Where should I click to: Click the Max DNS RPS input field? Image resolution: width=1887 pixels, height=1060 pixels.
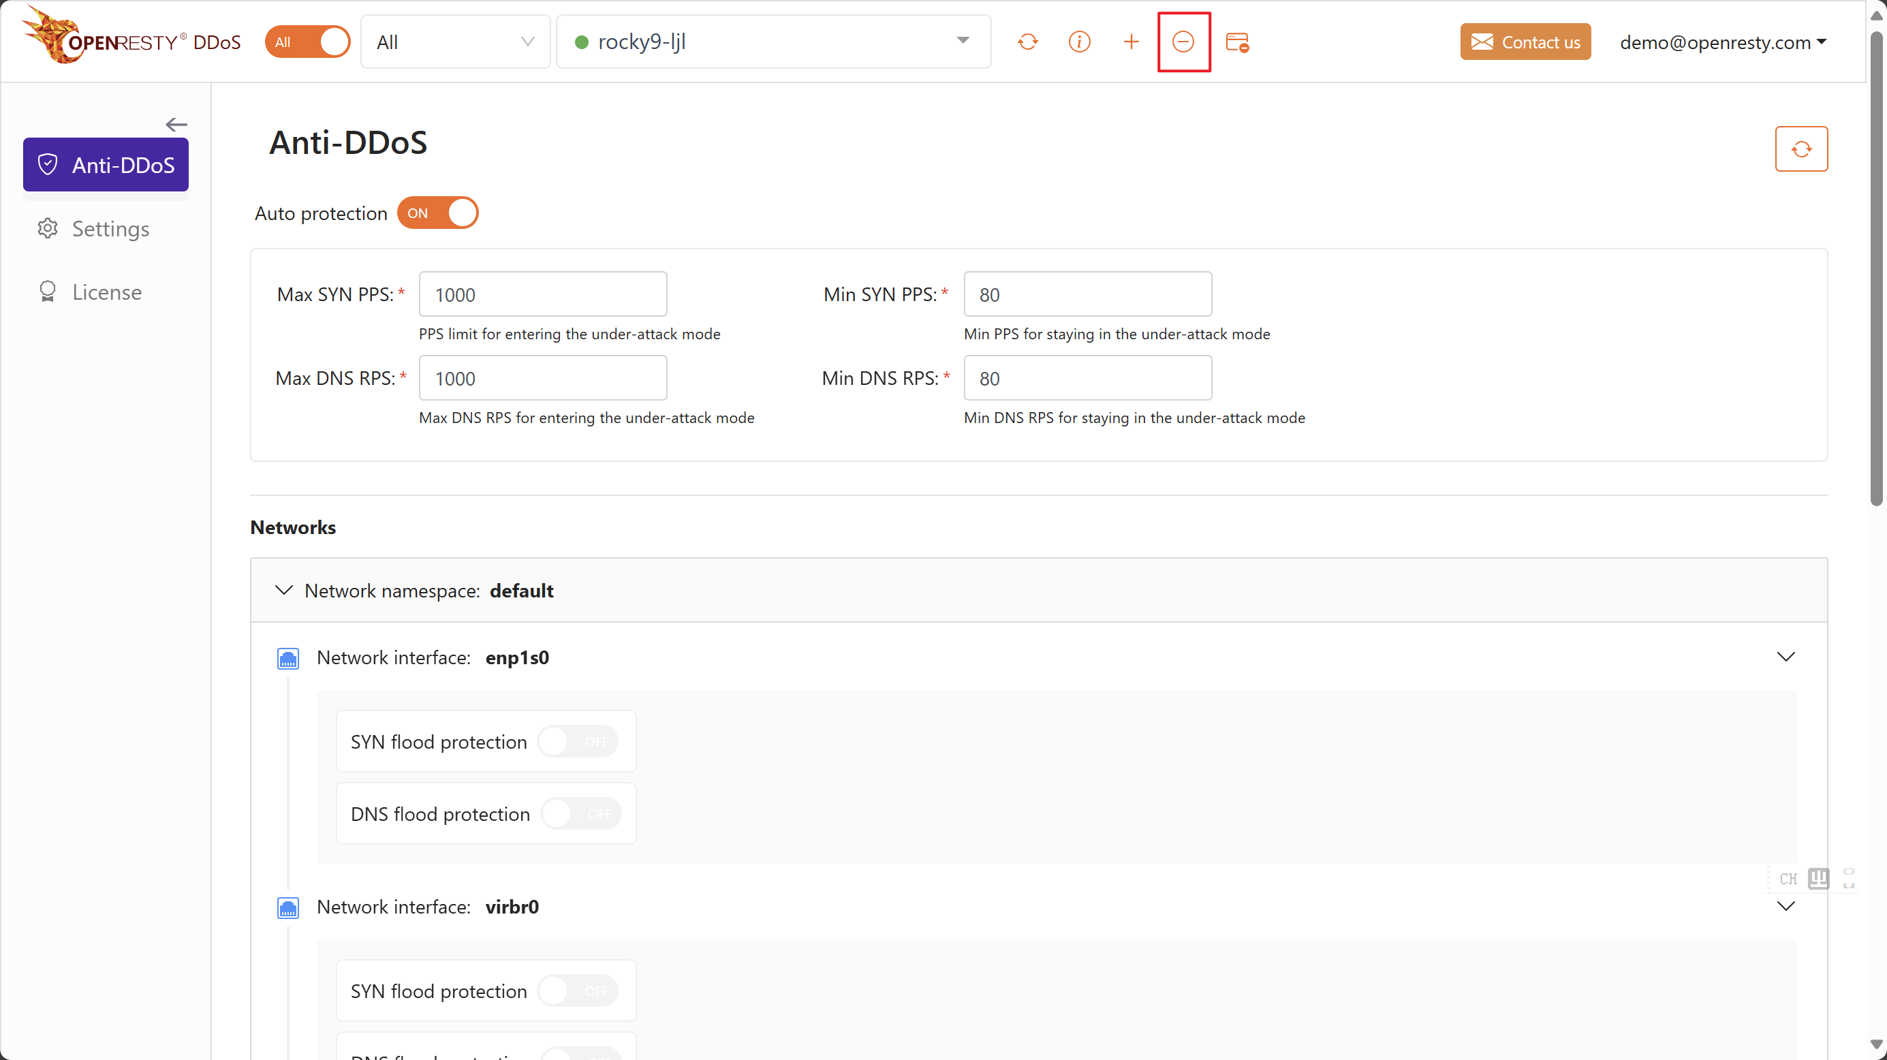pyautogui.click(x=543, y=378)
